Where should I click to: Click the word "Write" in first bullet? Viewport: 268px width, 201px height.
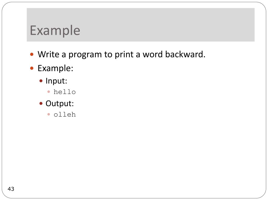coord(48,54)
